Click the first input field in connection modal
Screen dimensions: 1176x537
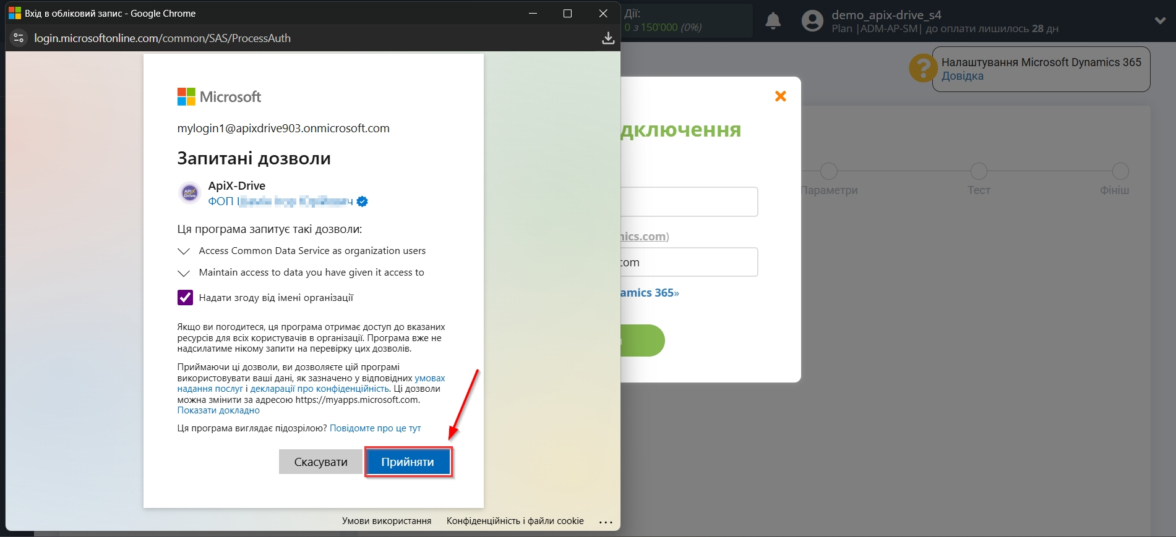[x=689, y=201]
